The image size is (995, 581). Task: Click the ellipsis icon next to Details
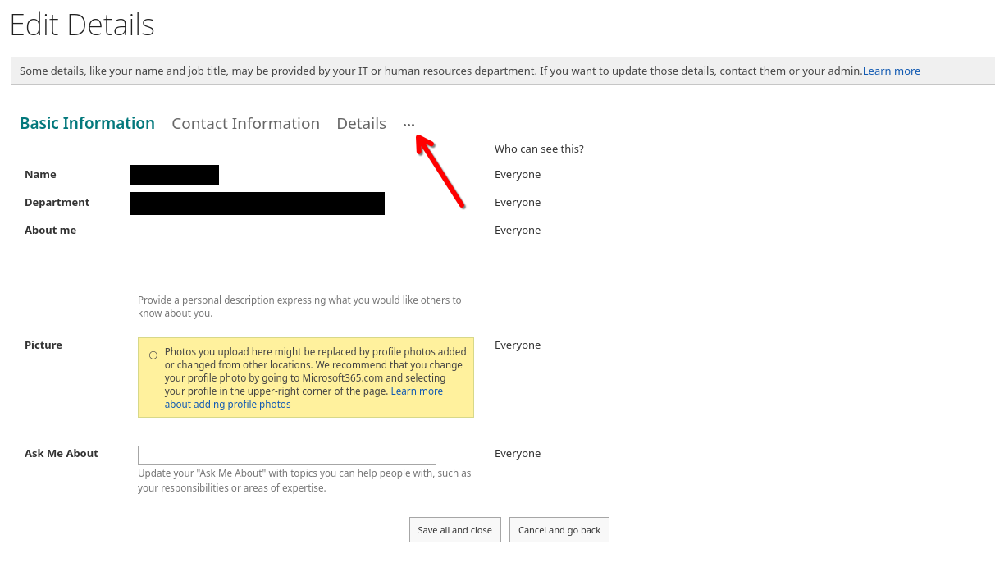click(x=408, y=125)
